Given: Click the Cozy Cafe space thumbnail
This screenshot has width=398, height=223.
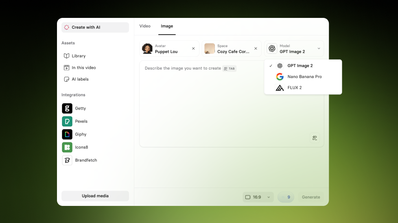Looking at the screenshot, I should tap(210, 48).
